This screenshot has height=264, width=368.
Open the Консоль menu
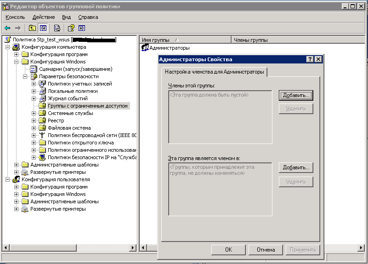tap(15, 17)
